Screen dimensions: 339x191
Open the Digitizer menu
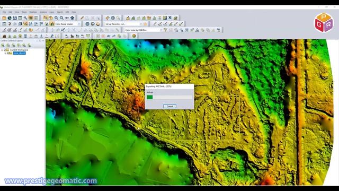coord(33,12)
